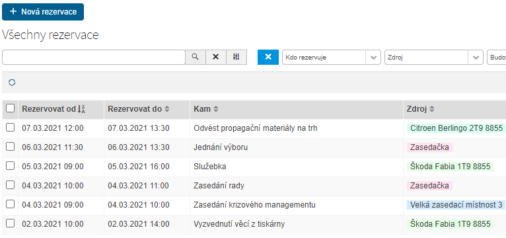
Task: Click Rezervovat od Z-A sort icon
Action: pyautogui.click(x=82, y=109)
